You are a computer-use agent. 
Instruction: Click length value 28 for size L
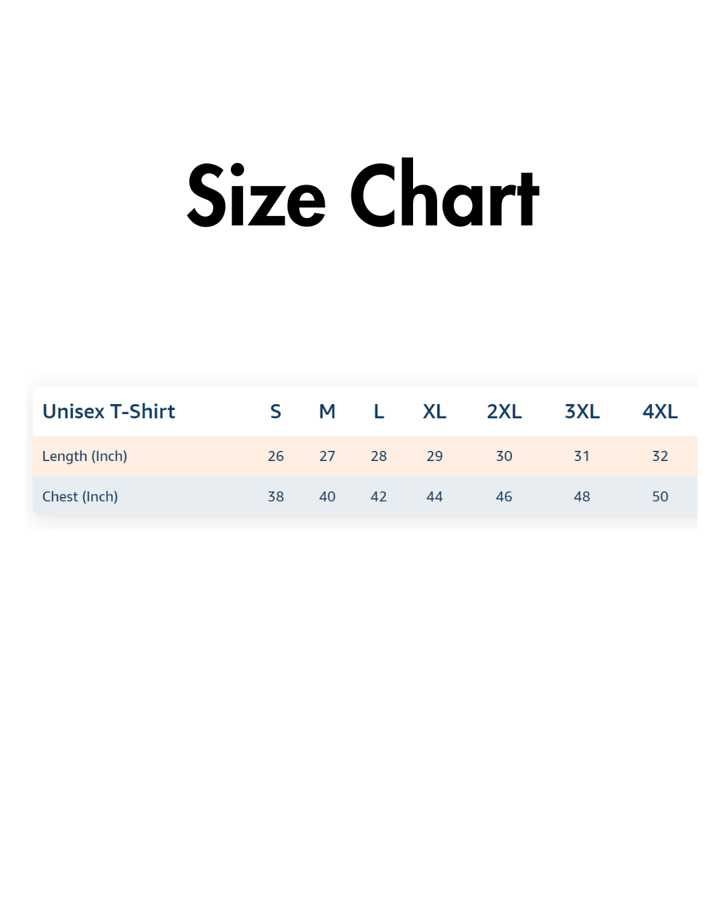click(379, 456)
